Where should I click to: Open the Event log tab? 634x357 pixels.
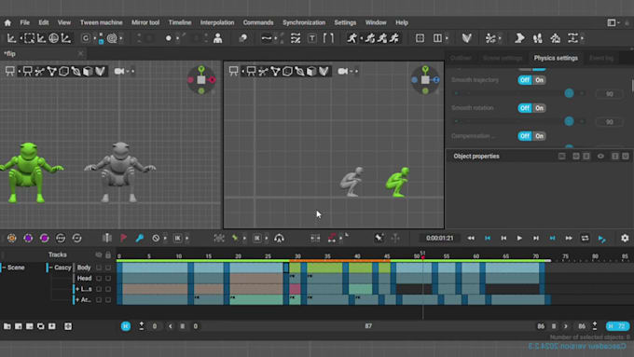tap(601, 58)
